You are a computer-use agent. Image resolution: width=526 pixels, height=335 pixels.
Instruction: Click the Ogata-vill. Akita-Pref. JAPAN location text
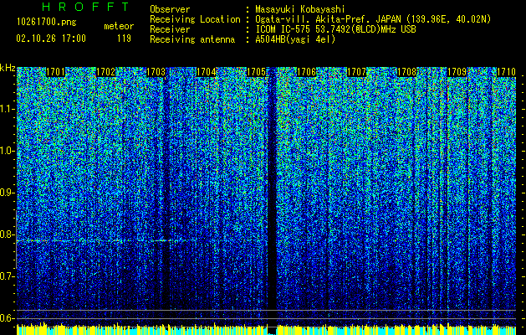(x=373, y=19)
